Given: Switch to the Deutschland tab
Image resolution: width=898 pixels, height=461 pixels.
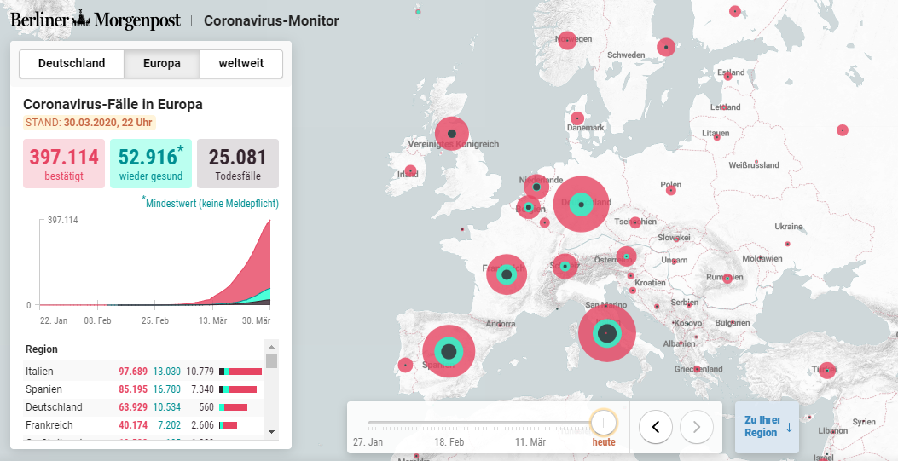Looking at the screenshot, I should coord(72,64).
